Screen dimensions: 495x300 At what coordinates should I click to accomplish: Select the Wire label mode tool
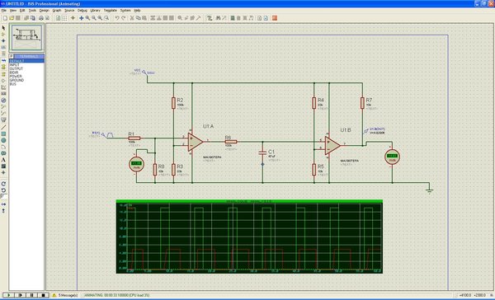3,47
